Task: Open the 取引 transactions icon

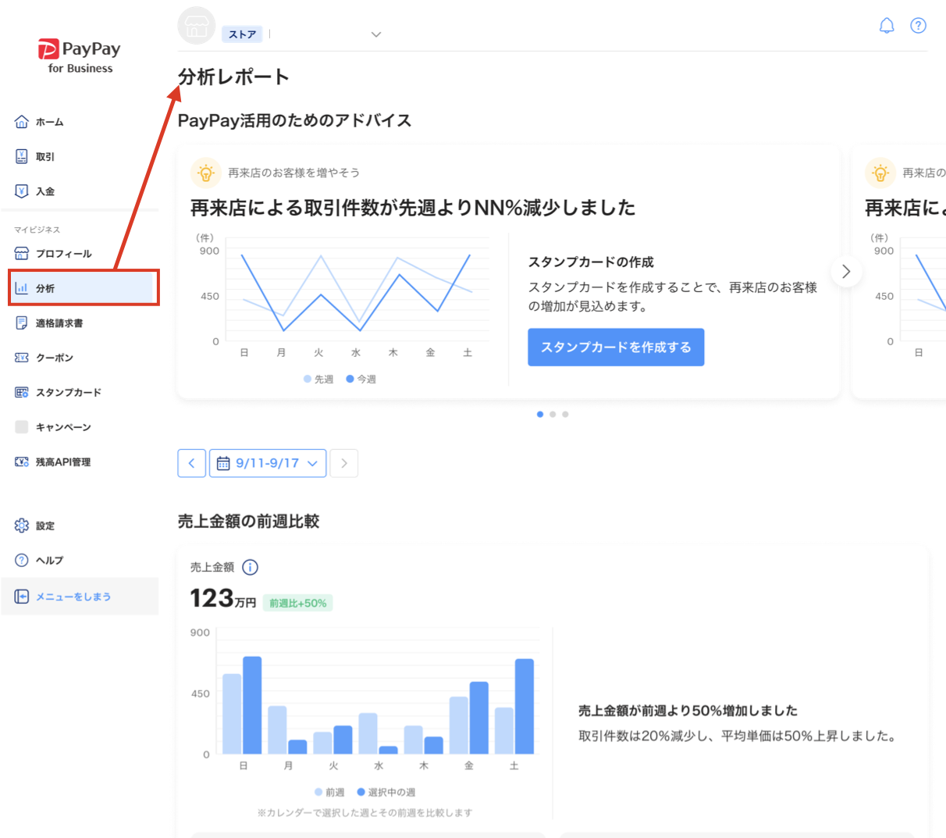Action: pos(22,156)
